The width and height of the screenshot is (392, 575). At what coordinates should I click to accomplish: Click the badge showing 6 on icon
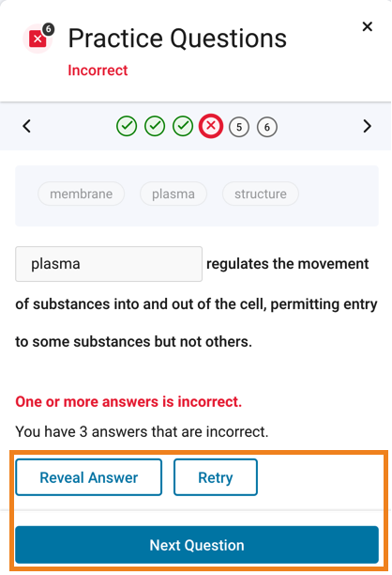49,29
